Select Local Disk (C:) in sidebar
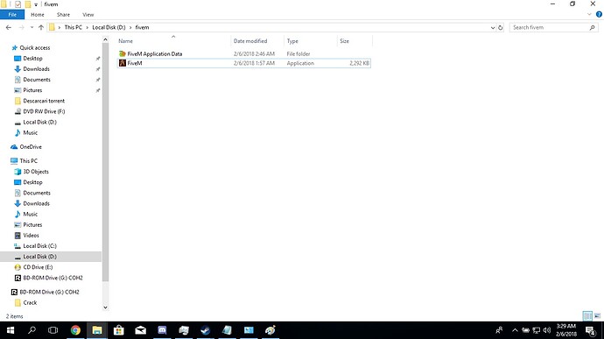Image resolution: width=604 pixels, height=339 pixels. [39, 246]
